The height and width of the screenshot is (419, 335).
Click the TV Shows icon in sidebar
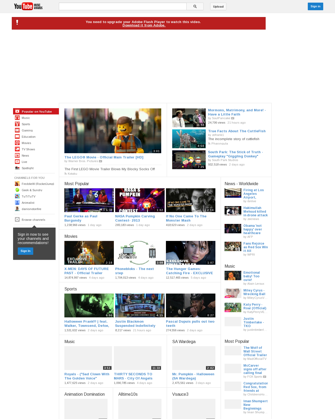[x=17, y=149]
